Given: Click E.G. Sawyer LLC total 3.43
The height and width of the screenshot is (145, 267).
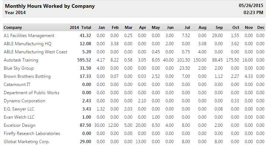Looking at the screenshot, I should 87,109.
